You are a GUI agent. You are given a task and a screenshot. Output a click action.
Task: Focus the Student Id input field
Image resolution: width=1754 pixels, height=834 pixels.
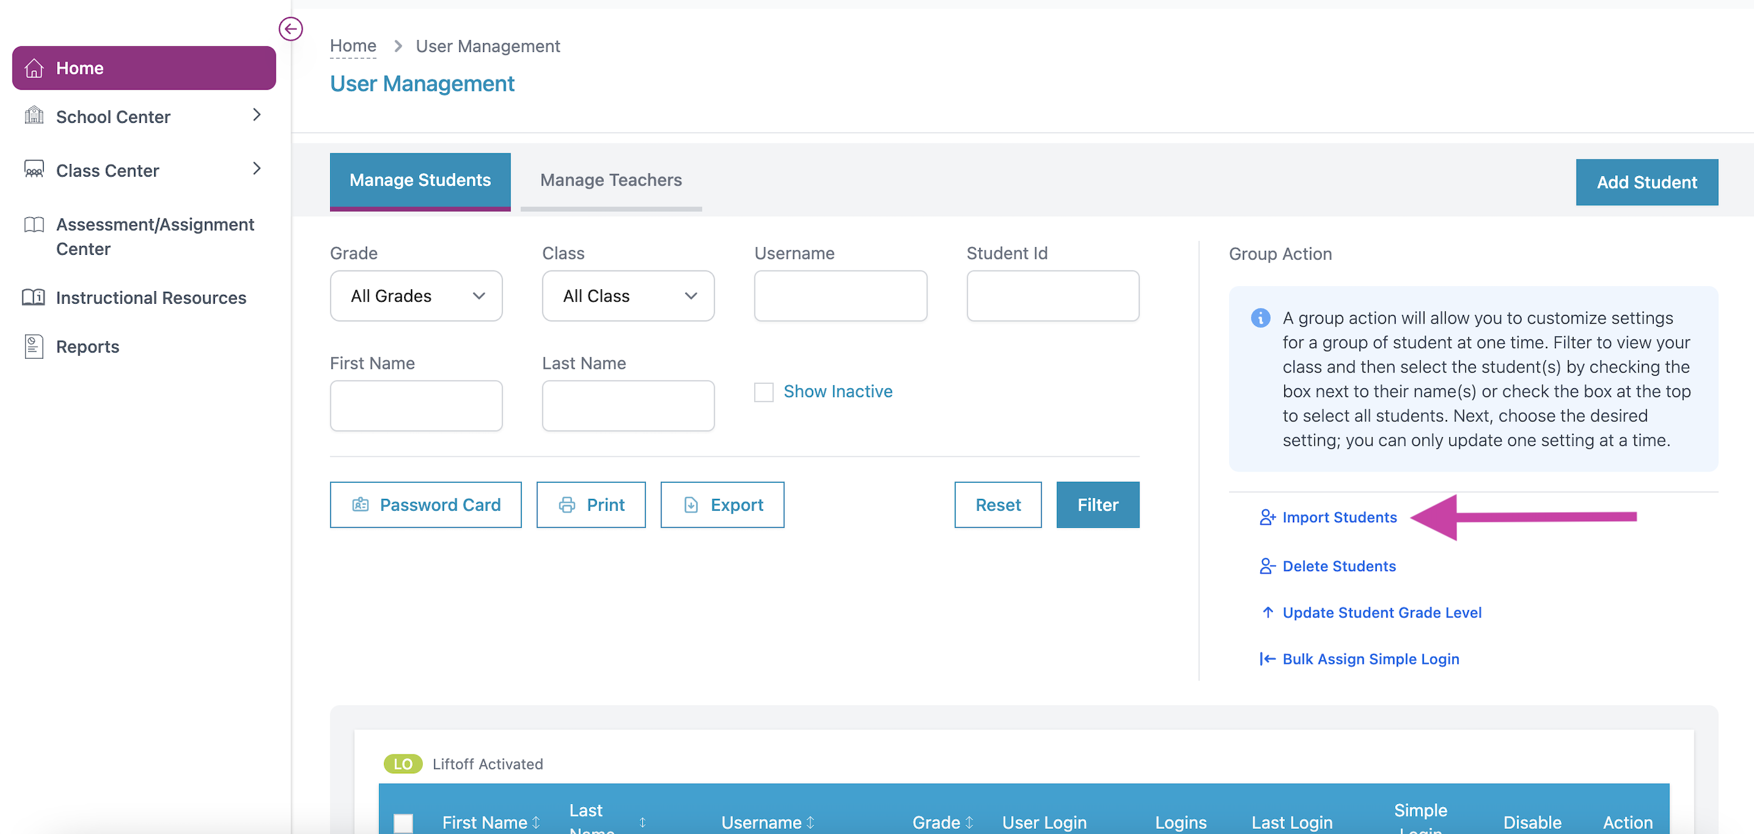click(x=1052, y=296)
